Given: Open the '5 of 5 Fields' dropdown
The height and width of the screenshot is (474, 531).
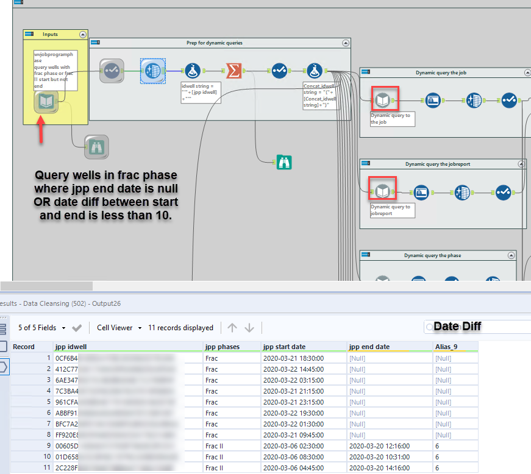Looking at the screenshot, I should [x=41, y=328].
